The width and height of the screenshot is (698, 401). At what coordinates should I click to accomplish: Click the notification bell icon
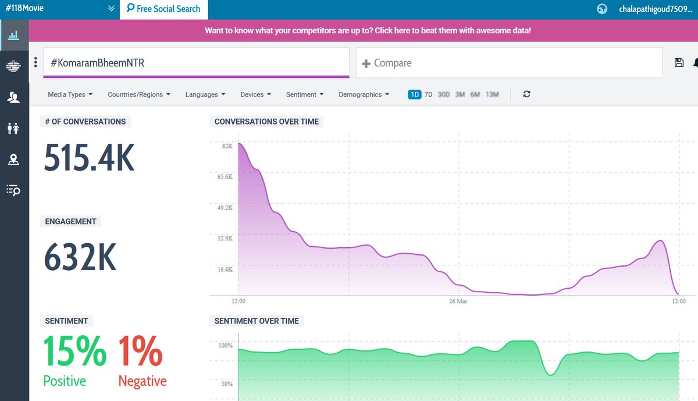coord(696,63)
